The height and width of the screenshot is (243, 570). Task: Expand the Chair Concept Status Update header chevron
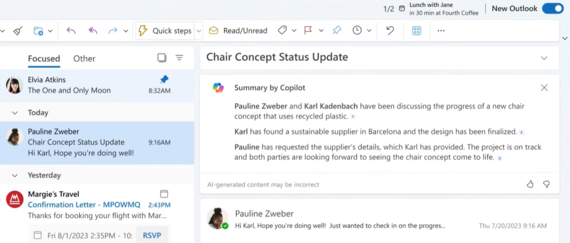[x=544, y=58]
